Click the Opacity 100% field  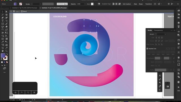click(x=80, y=4)
